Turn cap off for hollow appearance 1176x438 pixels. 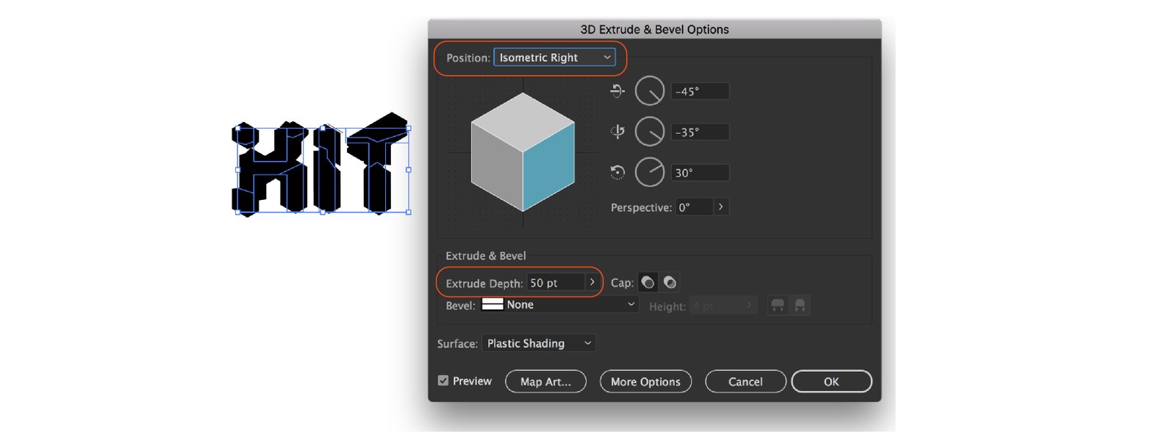pyautogui.click(x=670, y=283)
